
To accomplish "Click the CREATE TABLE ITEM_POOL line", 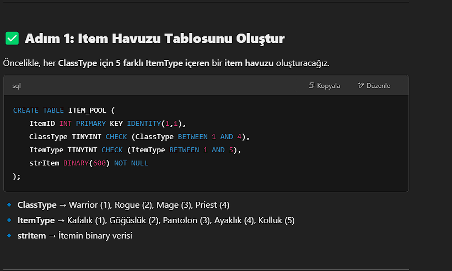I will pyautogui.click(x=64, y=110).
